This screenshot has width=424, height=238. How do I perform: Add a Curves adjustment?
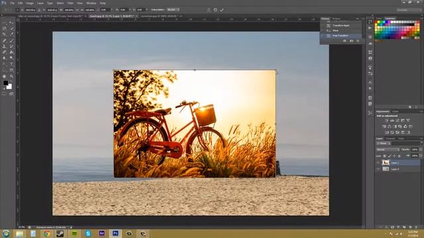click(x=397, y=120)
